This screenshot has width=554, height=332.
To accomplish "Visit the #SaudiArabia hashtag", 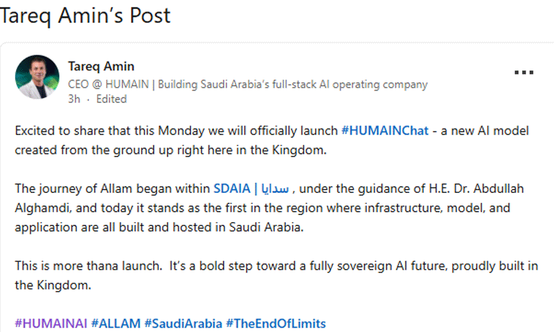I will [184, 324].
